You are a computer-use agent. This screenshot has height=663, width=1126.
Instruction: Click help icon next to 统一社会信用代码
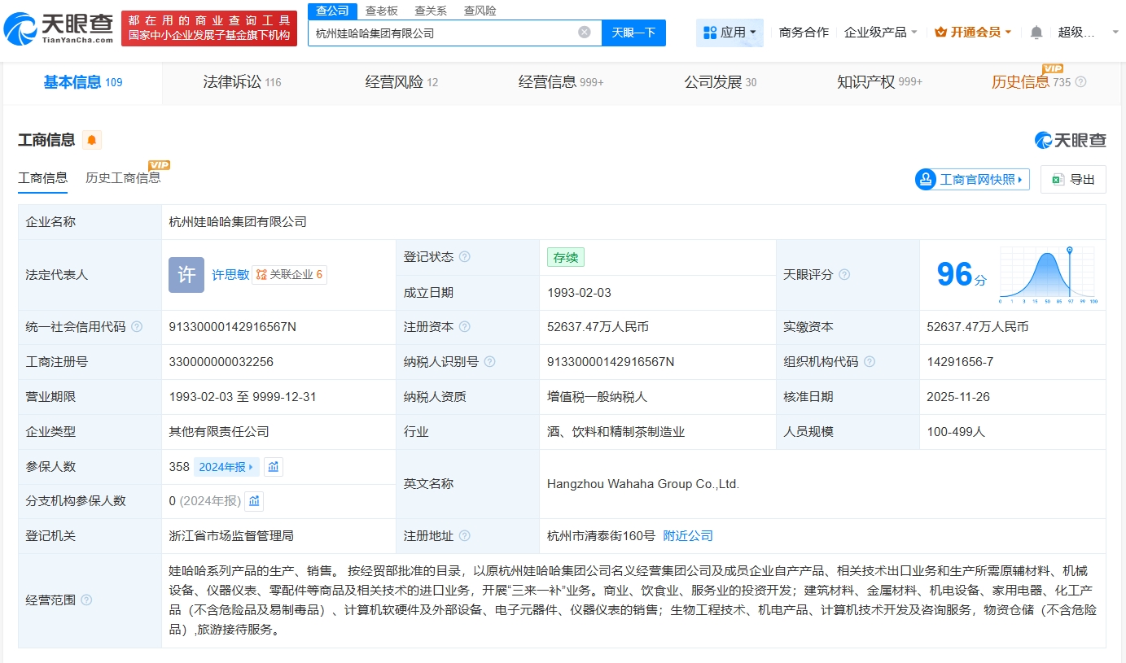(137, 327)
